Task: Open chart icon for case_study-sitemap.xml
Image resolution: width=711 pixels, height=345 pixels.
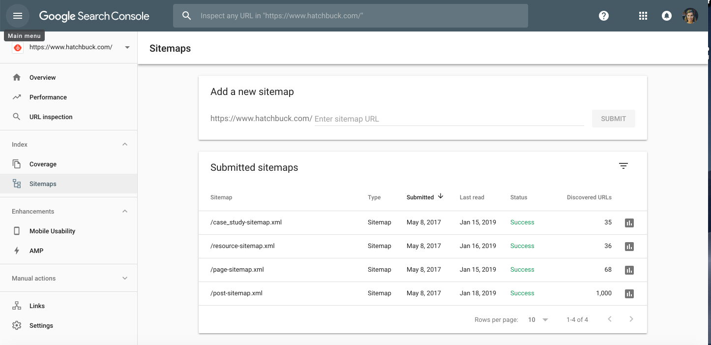Action: click(x=629, y=223)
